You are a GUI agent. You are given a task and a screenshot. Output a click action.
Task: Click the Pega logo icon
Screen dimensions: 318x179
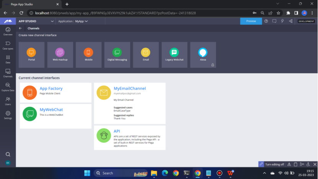8,21
